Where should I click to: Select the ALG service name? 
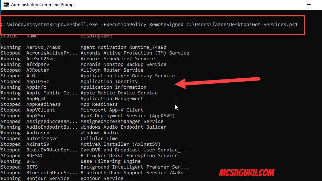tap(31, 76)
